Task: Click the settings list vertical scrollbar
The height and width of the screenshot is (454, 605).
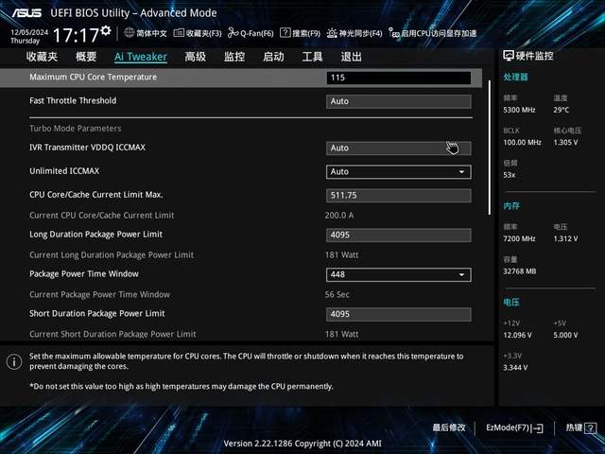Action: pyautogui.click(x=490, y=148)
